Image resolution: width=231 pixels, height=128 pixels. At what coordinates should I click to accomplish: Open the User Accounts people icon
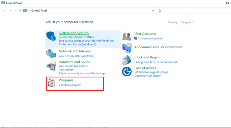click(x=127, y=37)
